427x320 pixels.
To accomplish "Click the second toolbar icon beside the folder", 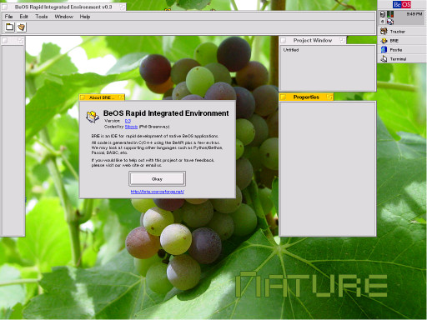I will coord(22,27).
